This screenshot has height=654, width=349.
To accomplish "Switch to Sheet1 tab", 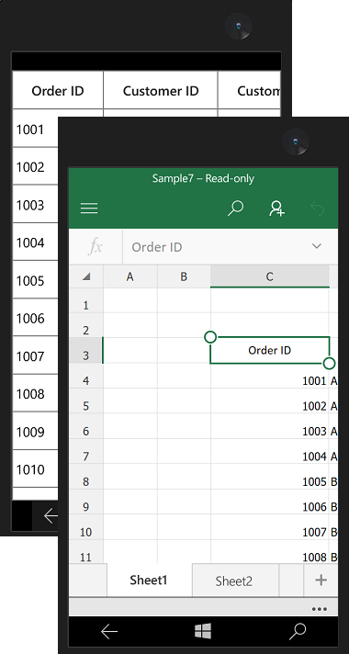I will [149, 580].
